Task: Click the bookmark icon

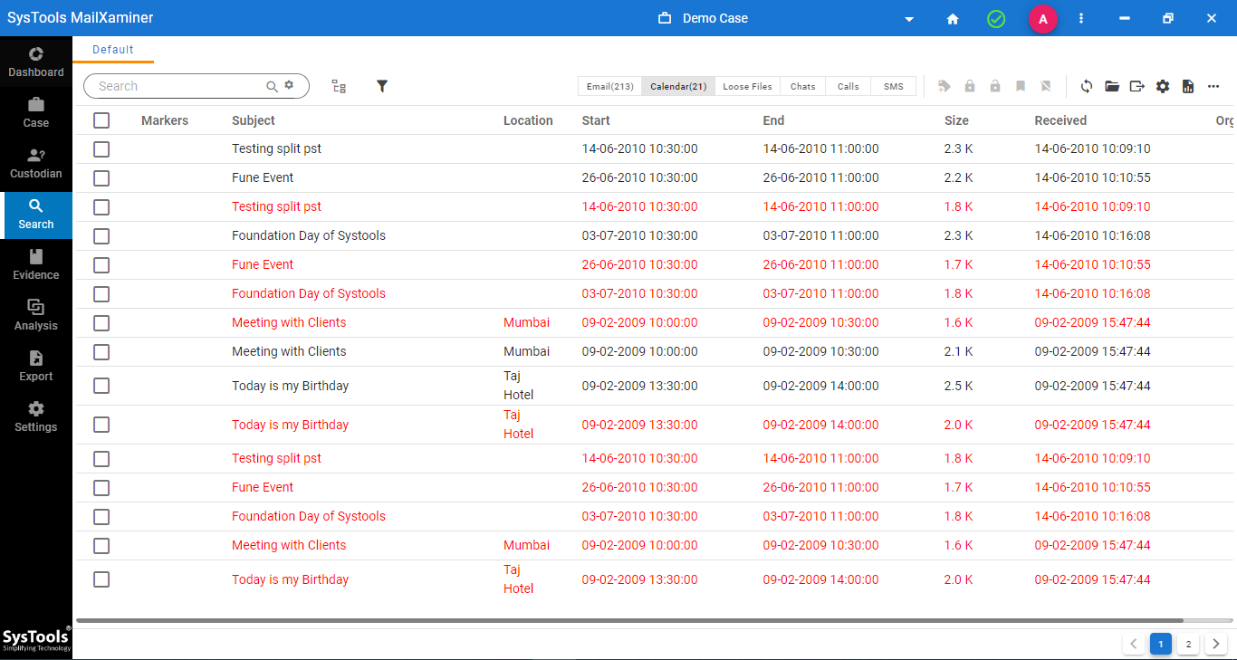Action: (x=1021, y=86)
